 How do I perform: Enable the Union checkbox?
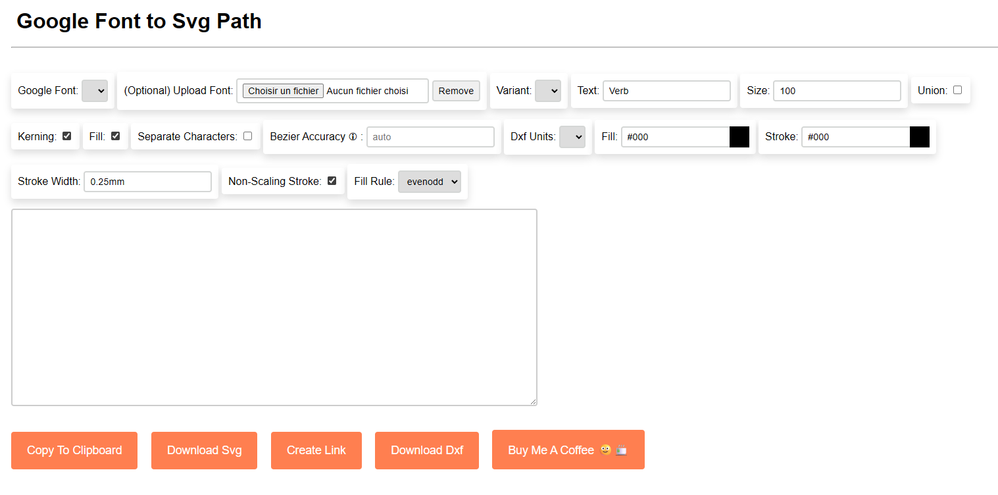[x=957, y=90]
